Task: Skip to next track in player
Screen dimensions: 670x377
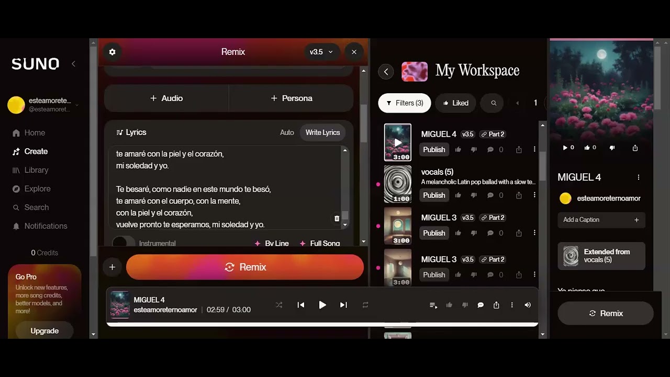Action: [x=343, y=305]
